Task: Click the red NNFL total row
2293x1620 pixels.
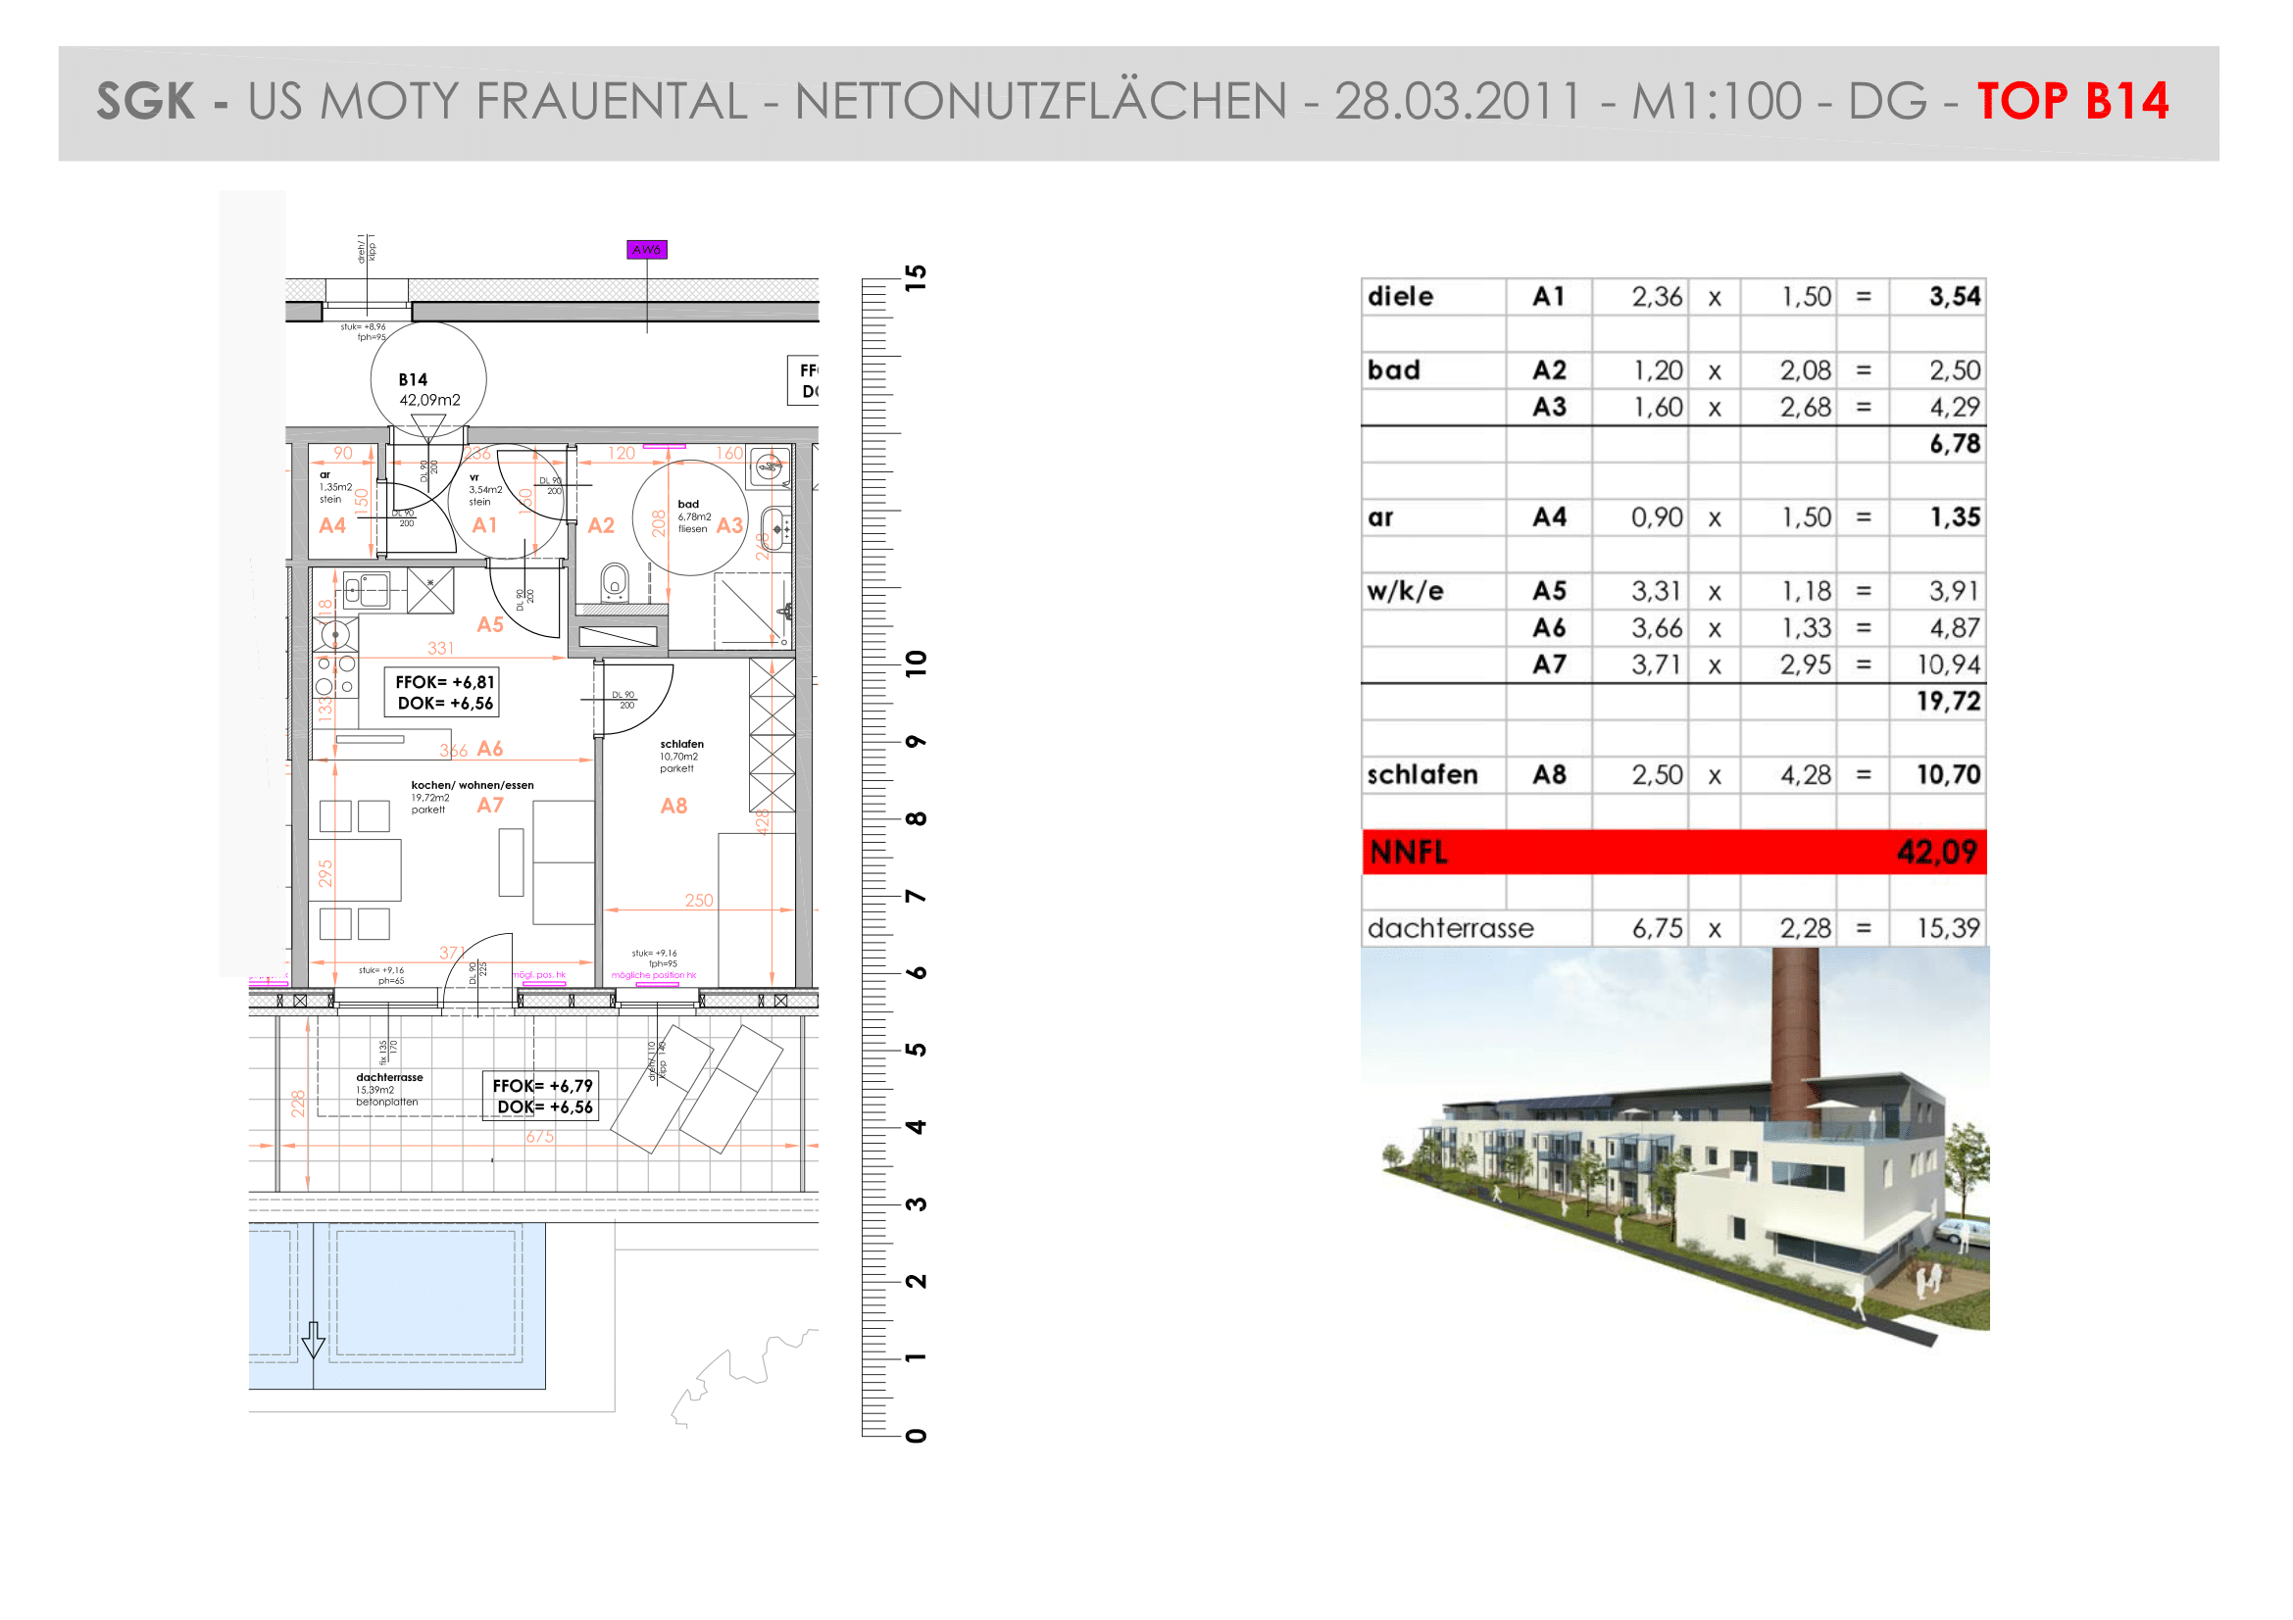Action: [1673, 853]
